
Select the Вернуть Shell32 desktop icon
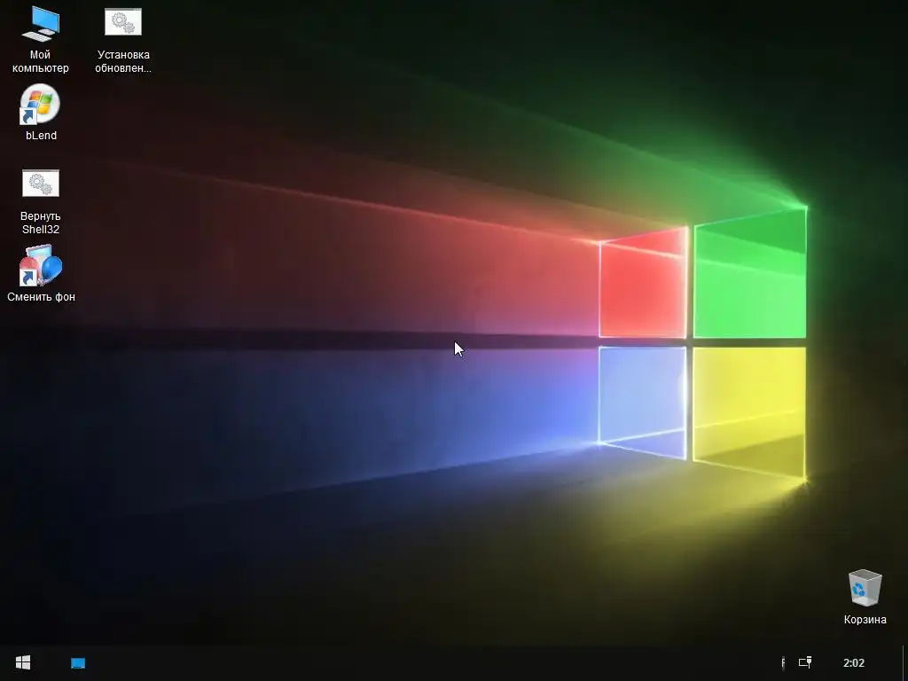(x=41, y=201)
